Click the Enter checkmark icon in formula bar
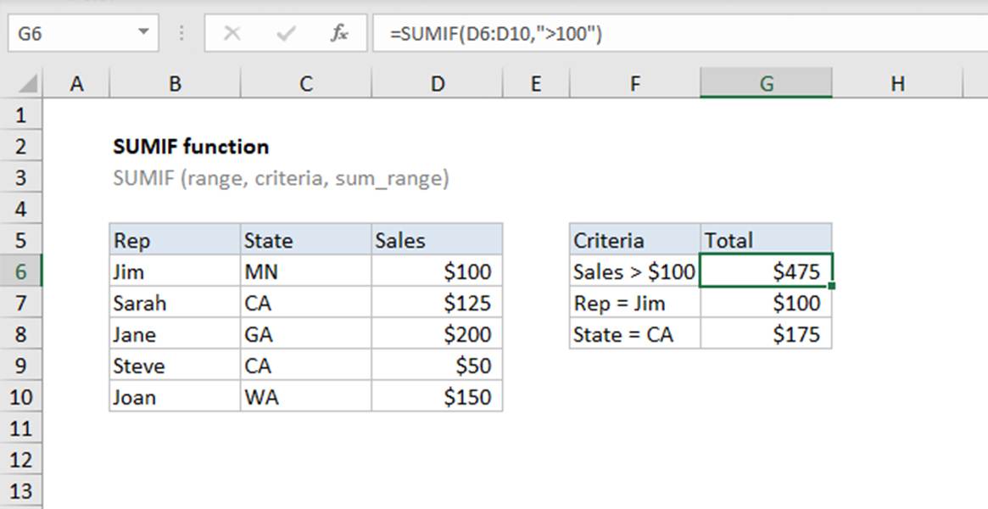 click(286, 34)
